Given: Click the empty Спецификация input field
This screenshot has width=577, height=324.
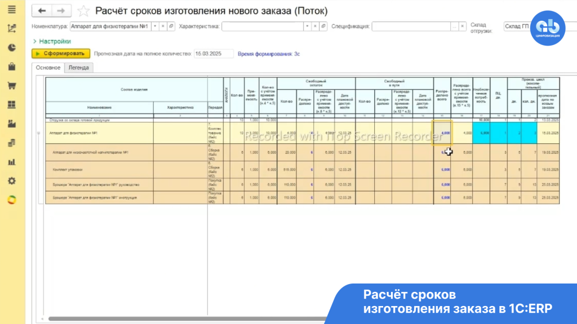Looking at the screenshot, I should (x=411, y=26).
